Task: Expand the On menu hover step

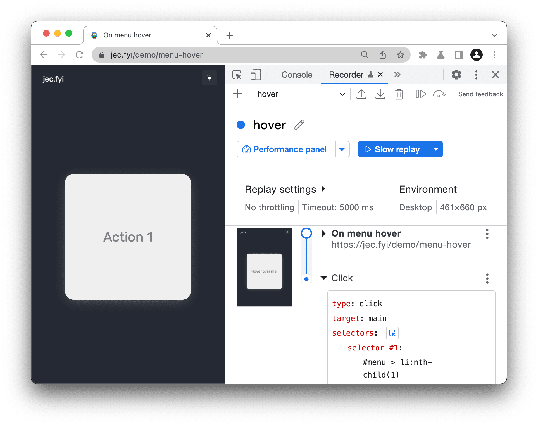Action: pos(323,233)
